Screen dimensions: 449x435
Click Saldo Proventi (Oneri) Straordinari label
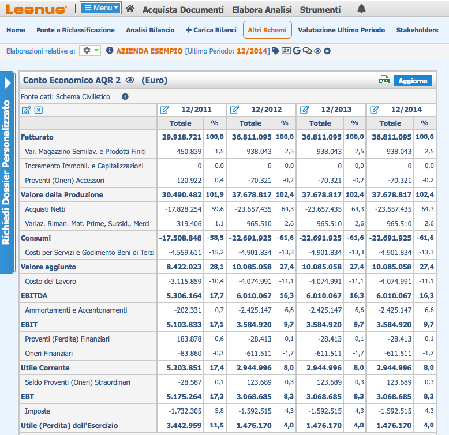pyautogui.click(x=77, y=382)
